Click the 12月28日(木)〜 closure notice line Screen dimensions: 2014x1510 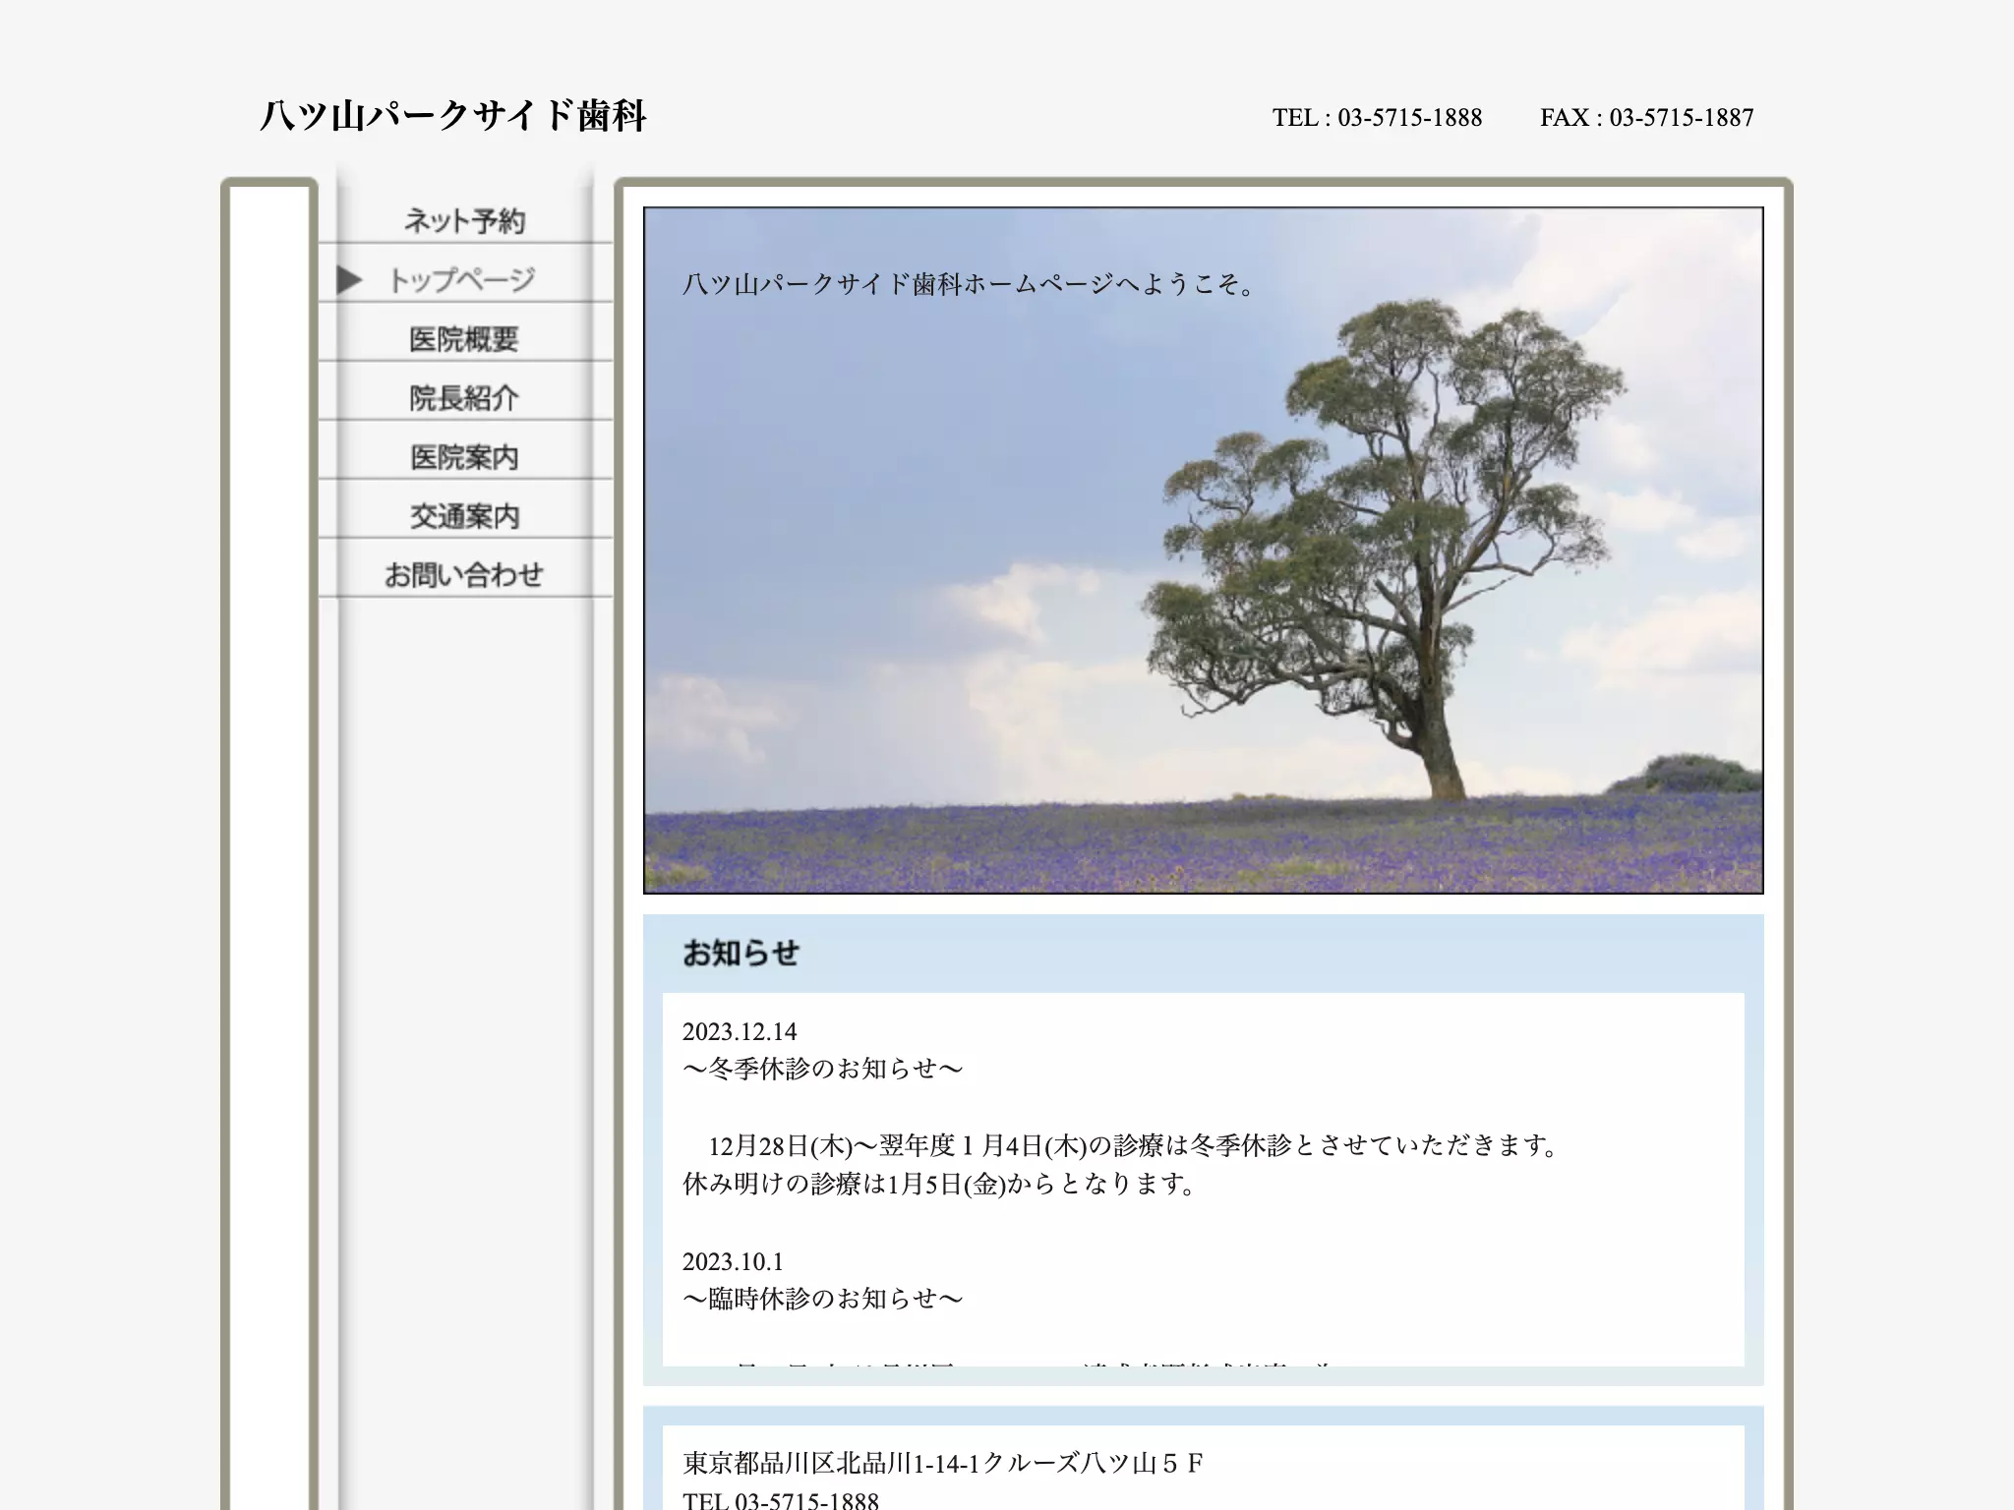pos(1134,1145)
